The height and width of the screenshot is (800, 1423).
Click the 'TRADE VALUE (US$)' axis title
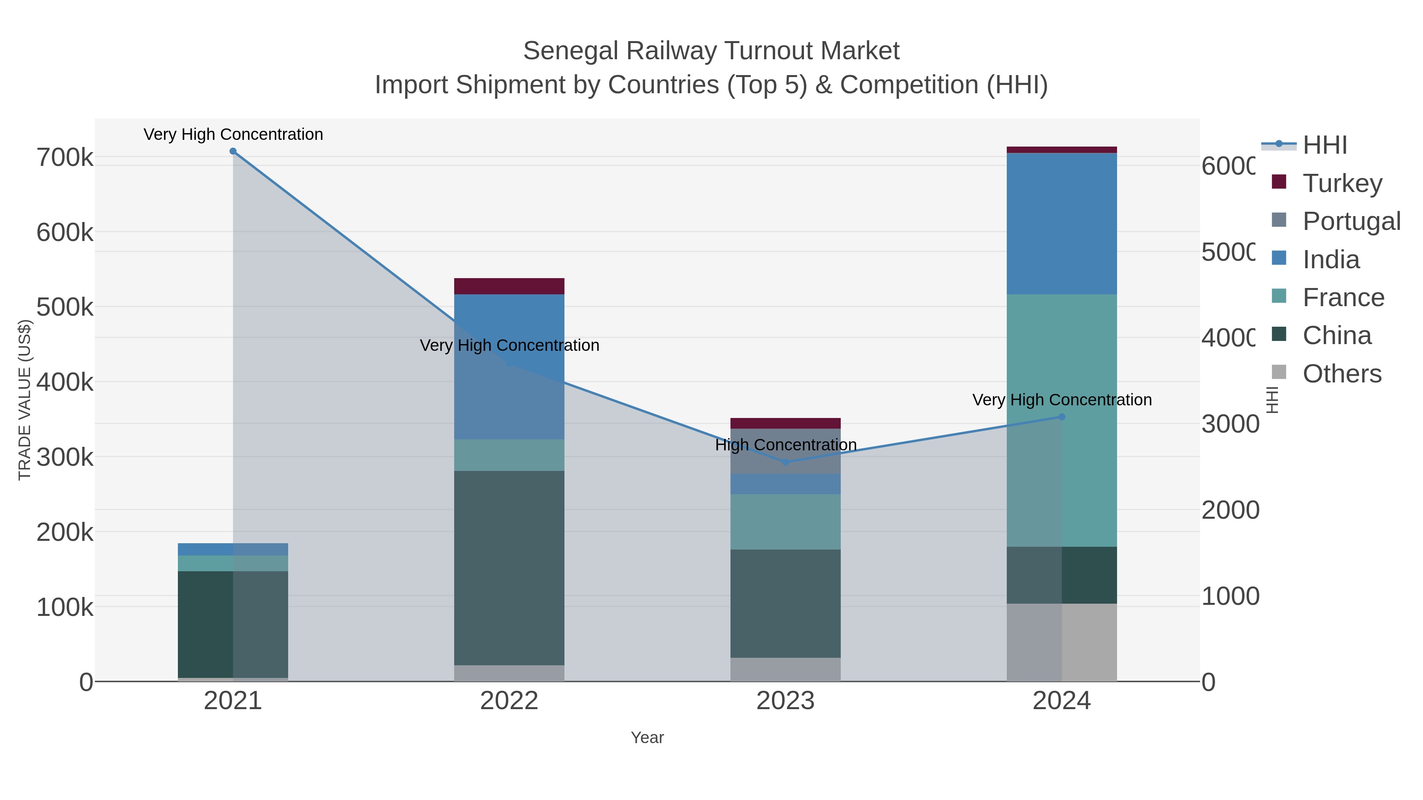24,400
